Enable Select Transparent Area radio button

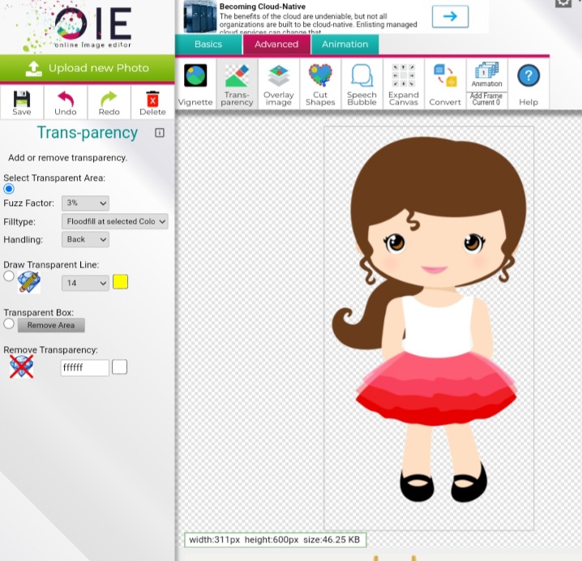(x=9, y=189)
